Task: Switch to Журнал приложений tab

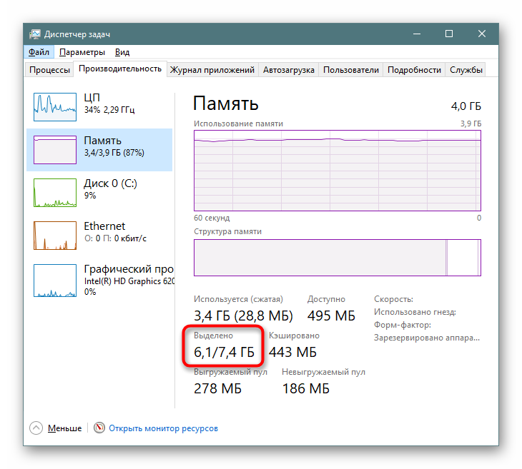Action: click(212, 70)
